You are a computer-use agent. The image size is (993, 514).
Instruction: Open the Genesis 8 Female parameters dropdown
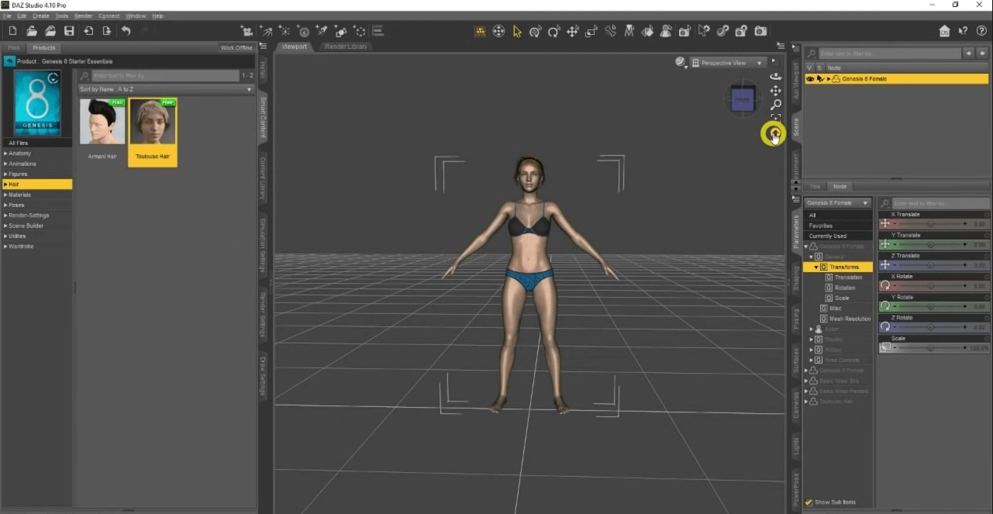(837, 203)
